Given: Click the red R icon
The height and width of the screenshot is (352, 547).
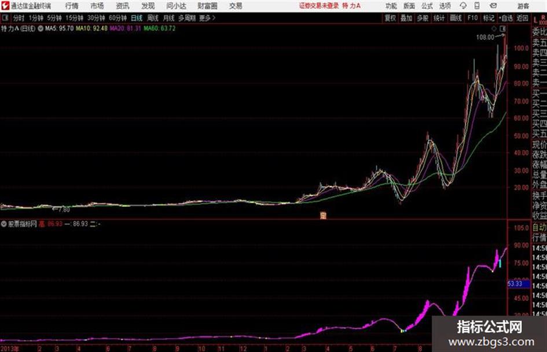Looking at the screenshot, I should pyautogui.click(x=543, y=17).
